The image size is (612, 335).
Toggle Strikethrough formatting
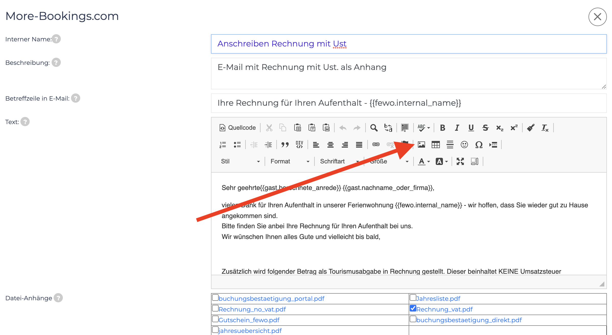click(x=486, y=128)
